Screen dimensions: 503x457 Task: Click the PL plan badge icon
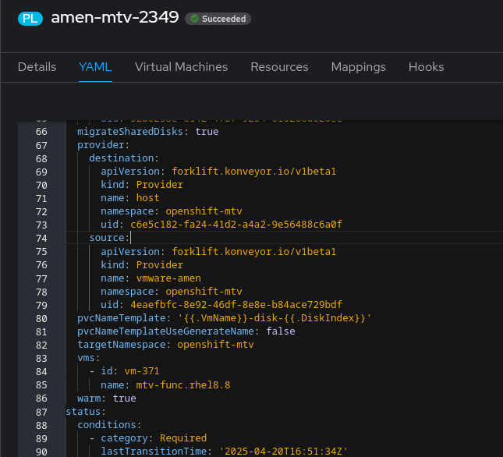tap(30, 18)
